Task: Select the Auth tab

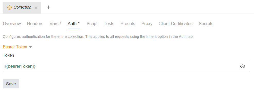Action: 74,24
